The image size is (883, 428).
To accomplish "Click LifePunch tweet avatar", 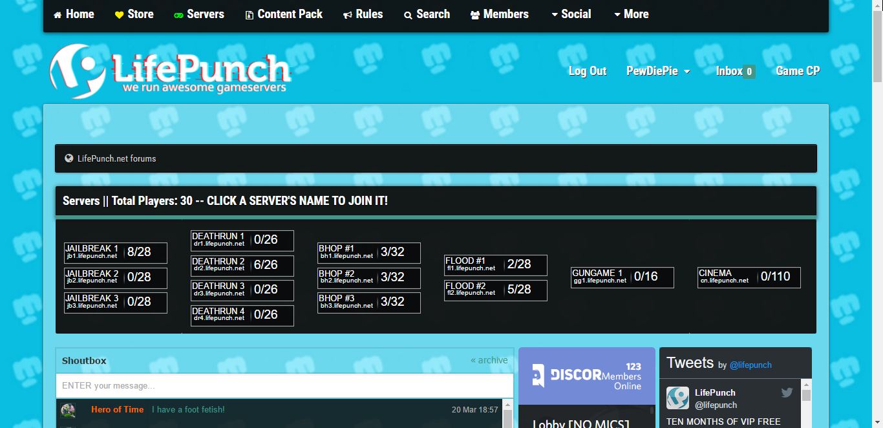I will (x=678, y=398).
